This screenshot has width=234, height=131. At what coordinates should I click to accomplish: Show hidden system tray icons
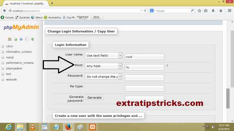tap(197, 127)
